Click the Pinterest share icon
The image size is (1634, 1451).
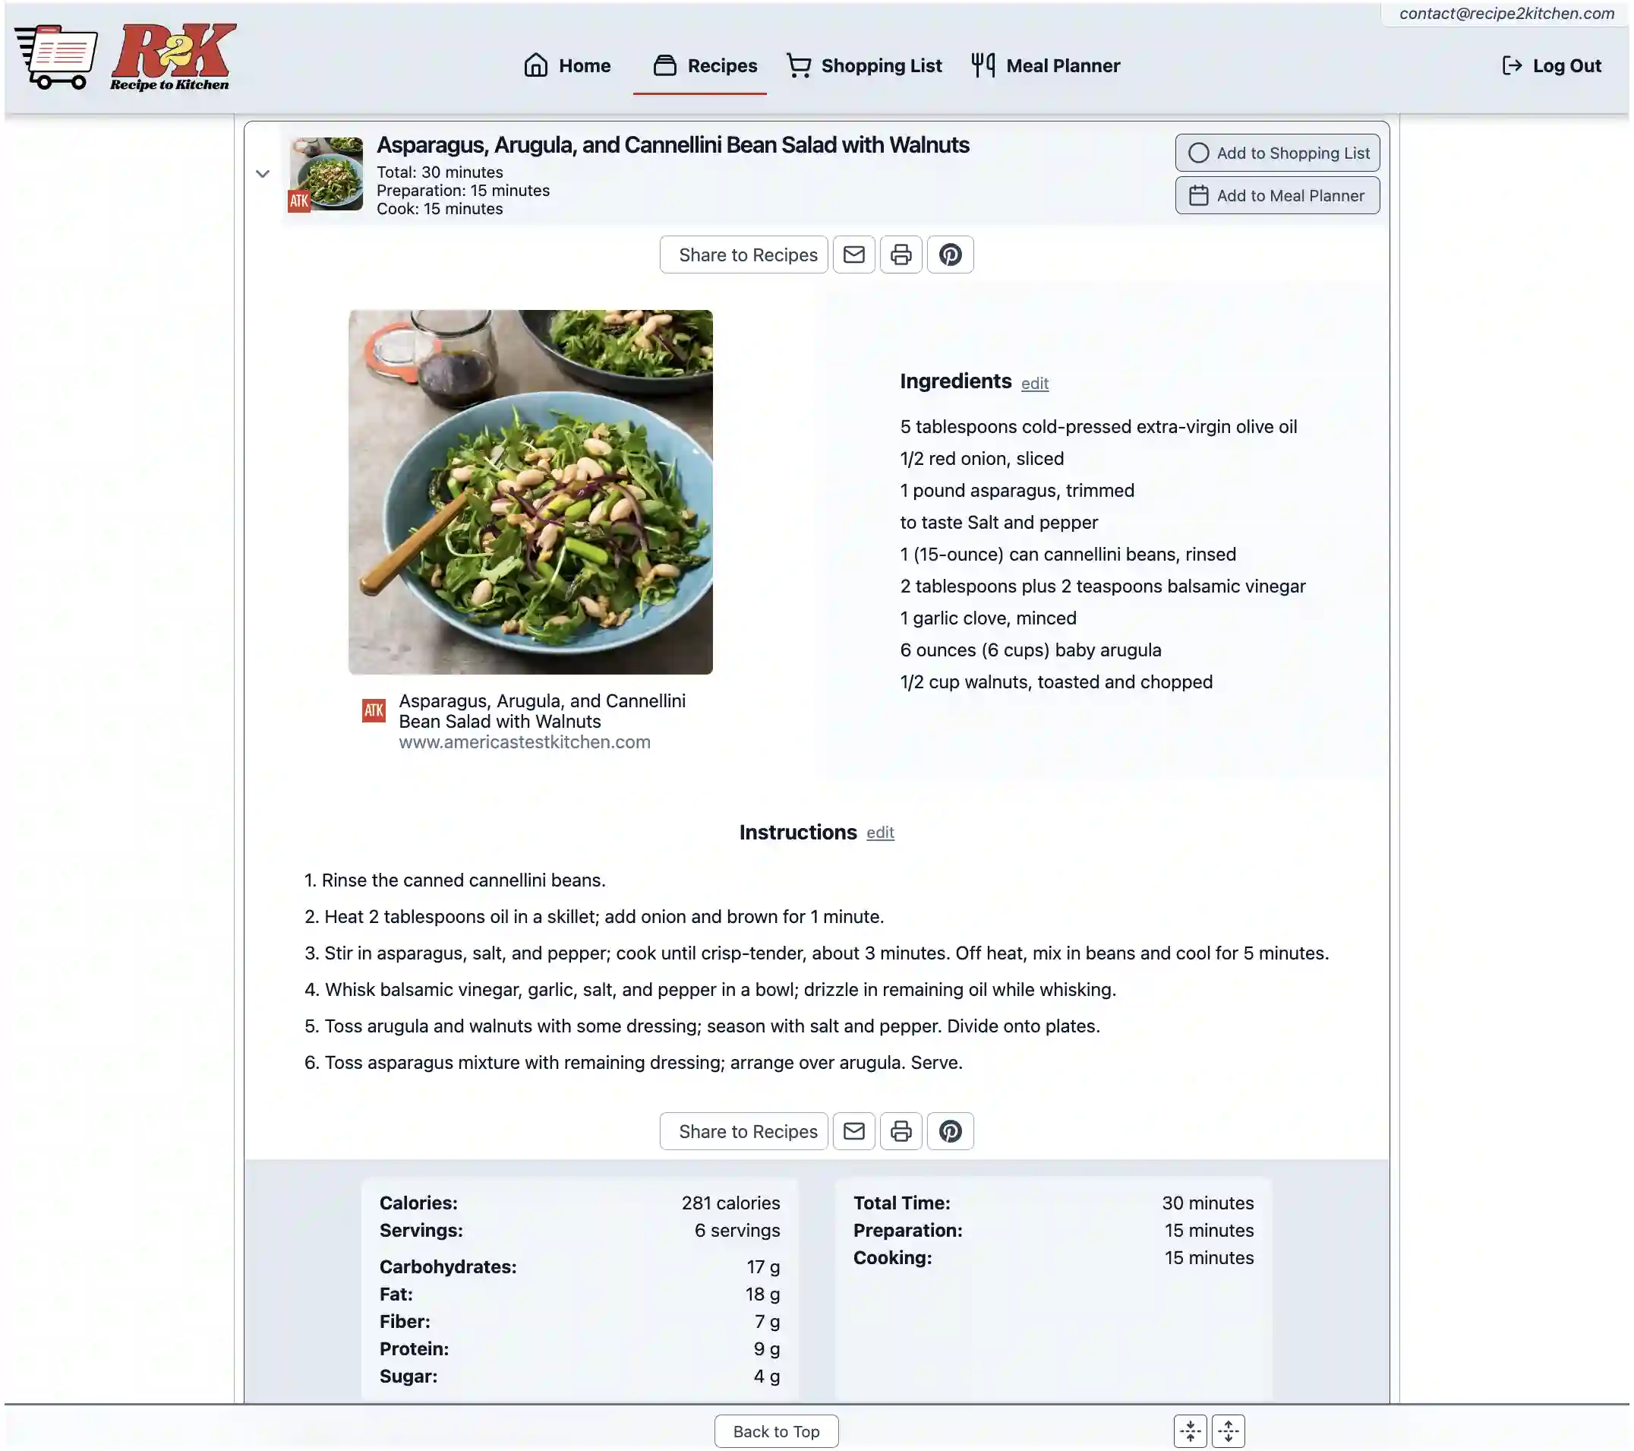(x=949, y=255)
